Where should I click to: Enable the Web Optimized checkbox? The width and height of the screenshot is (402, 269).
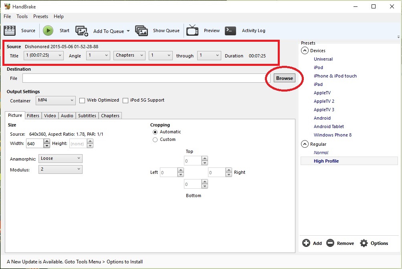click(82, 100)
